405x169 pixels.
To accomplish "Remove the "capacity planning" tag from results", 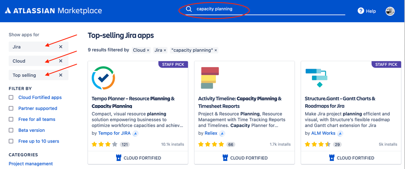I will coord(215,51).
